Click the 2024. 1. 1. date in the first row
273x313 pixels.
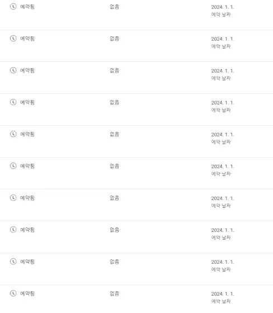click(223, 7)
